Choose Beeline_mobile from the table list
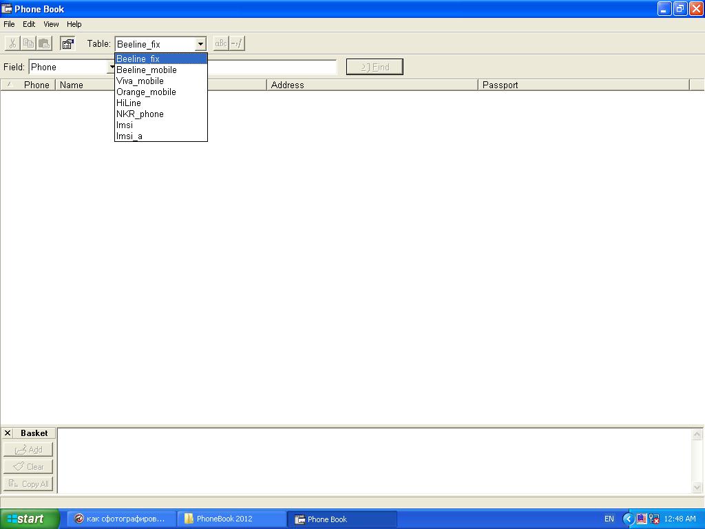The width and height of the screenshot is (705, 529). 161,70
